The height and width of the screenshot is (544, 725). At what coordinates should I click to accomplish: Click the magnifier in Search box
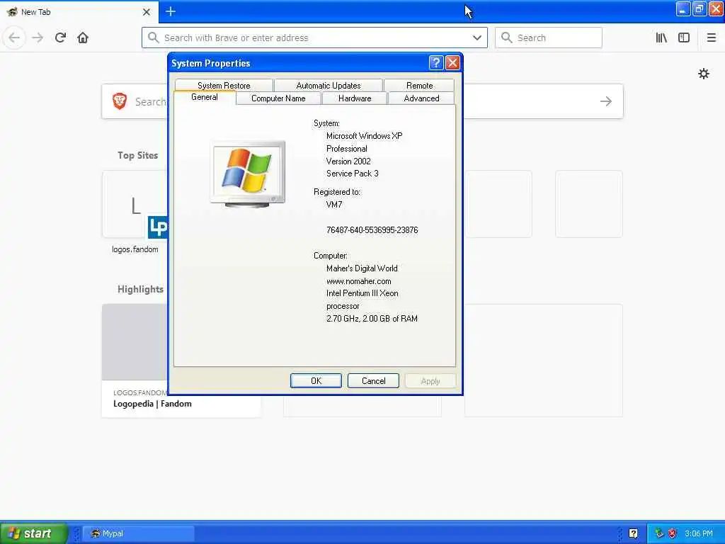507,38
